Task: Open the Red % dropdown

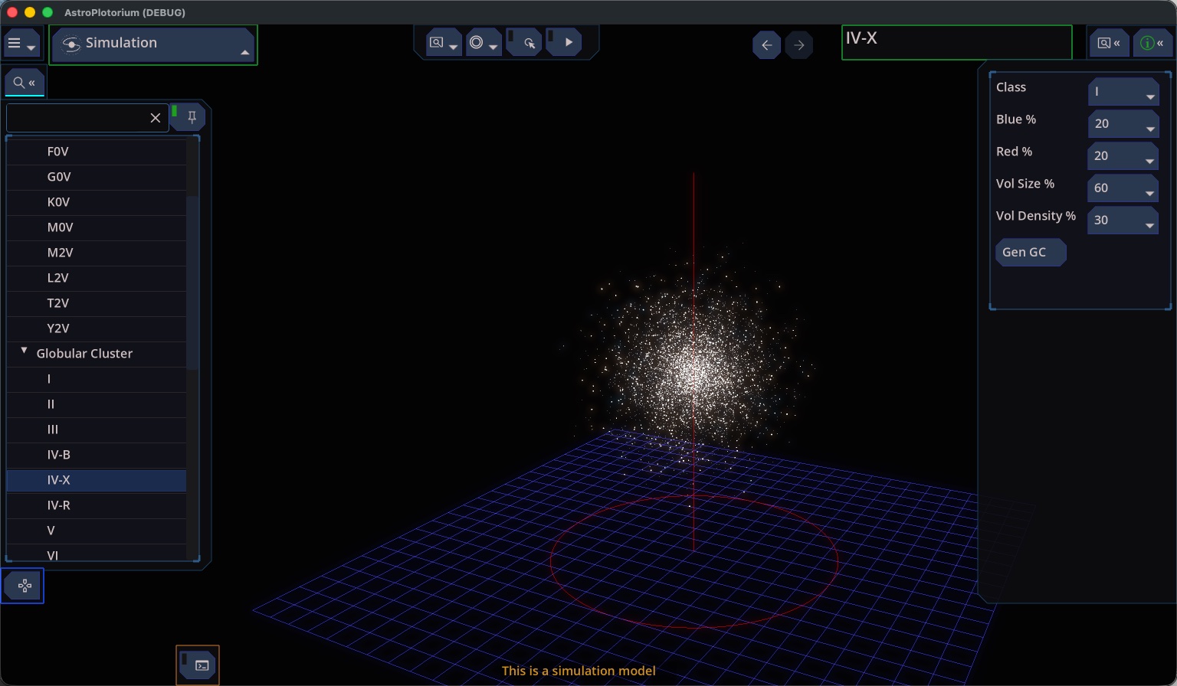Action: click(1123, 156)
